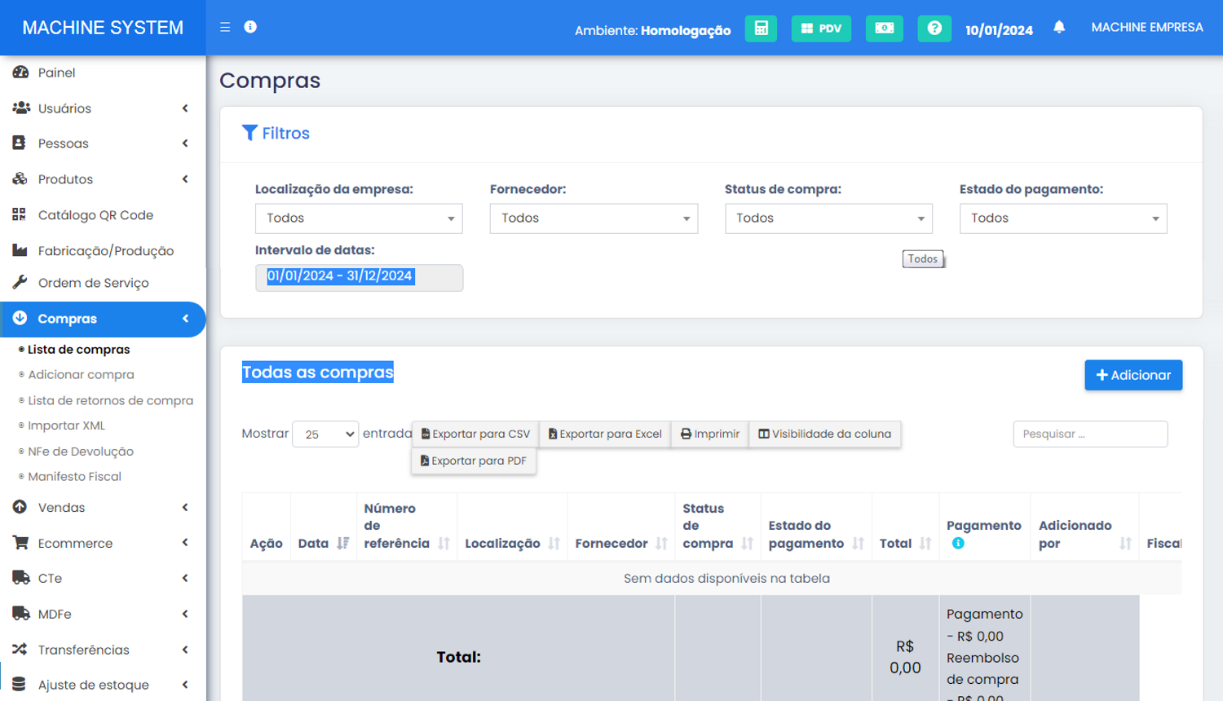Click the CTe truck icon
Viewport: 1223px width, 701px height.
click(x=21, y=577)
